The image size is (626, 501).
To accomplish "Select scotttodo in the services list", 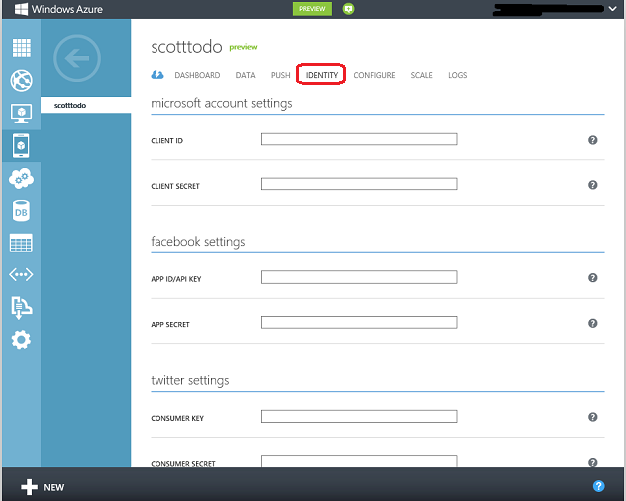I will [86, 105].
